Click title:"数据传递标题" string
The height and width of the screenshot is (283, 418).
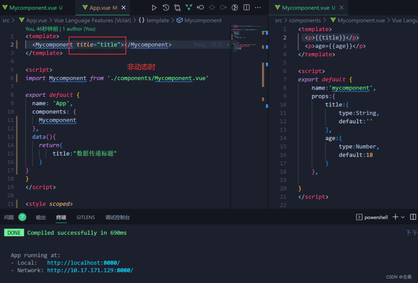[x=85, y=153]
